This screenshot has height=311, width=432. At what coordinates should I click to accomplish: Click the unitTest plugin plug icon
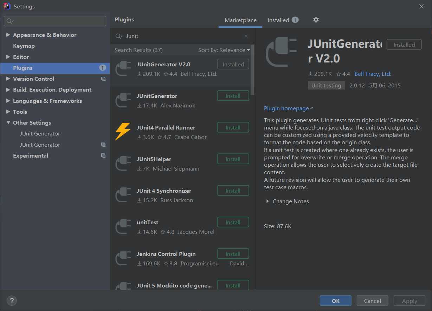click(123, 226)
